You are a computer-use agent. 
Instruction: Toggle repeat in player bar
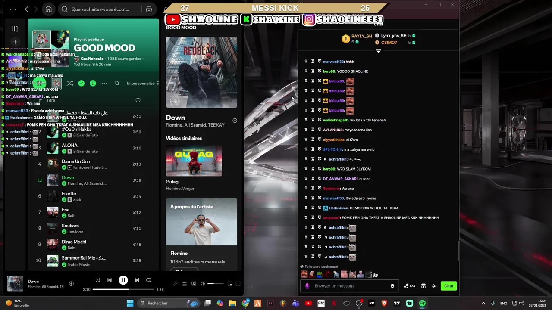point(148,280)
